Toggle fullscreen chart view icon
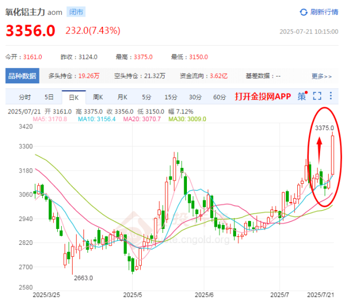Screen dimensions: 343x298 click(x=317, y=96)
